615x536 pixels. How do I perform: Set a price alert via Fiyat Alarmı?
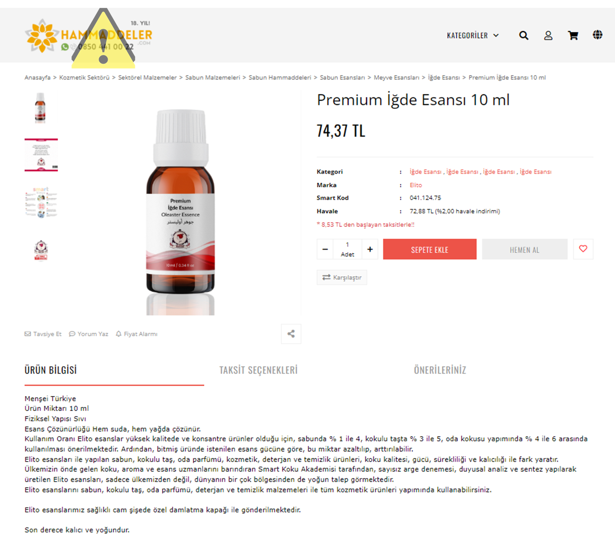(137, 334)
